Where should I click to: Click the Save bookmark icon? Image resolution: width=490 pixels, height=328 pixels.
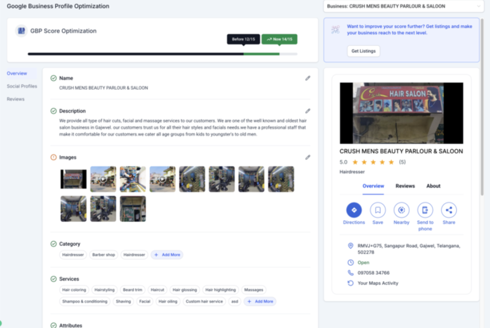pyautogui.click(x=378, y=210)
